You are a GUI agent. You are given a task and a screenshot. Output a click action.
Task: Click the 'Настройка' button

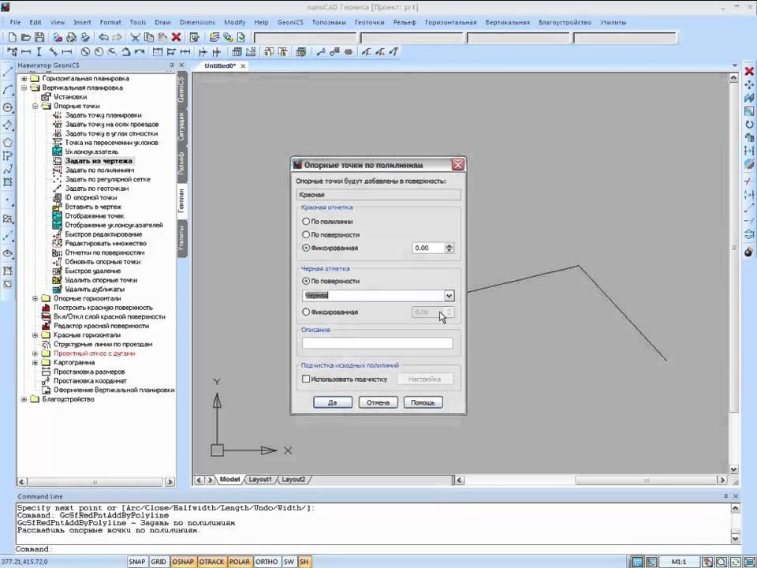coord(425,379)
